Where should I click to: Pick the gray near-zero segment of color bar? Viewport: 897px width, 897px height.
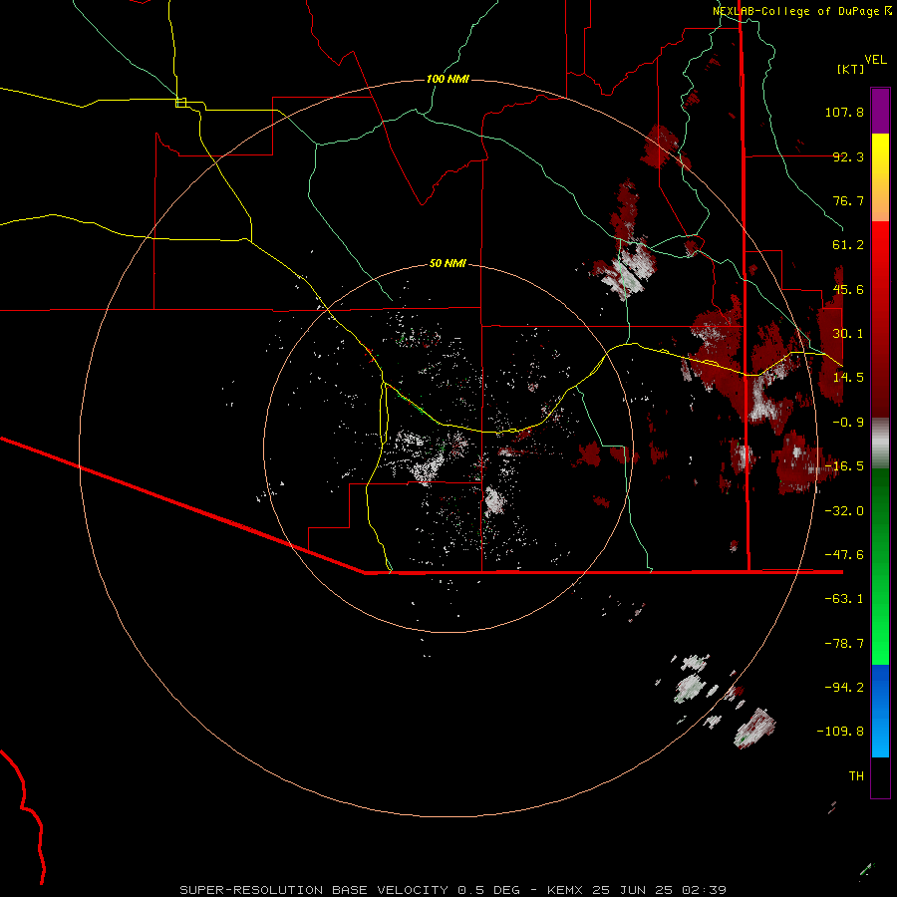coord(880,444)
